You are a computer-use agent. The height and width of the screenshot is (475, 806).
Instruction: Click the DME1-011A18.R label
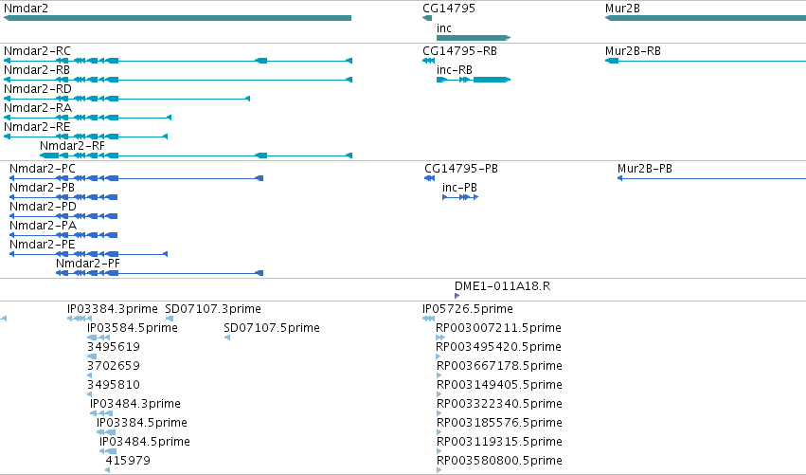502,286
